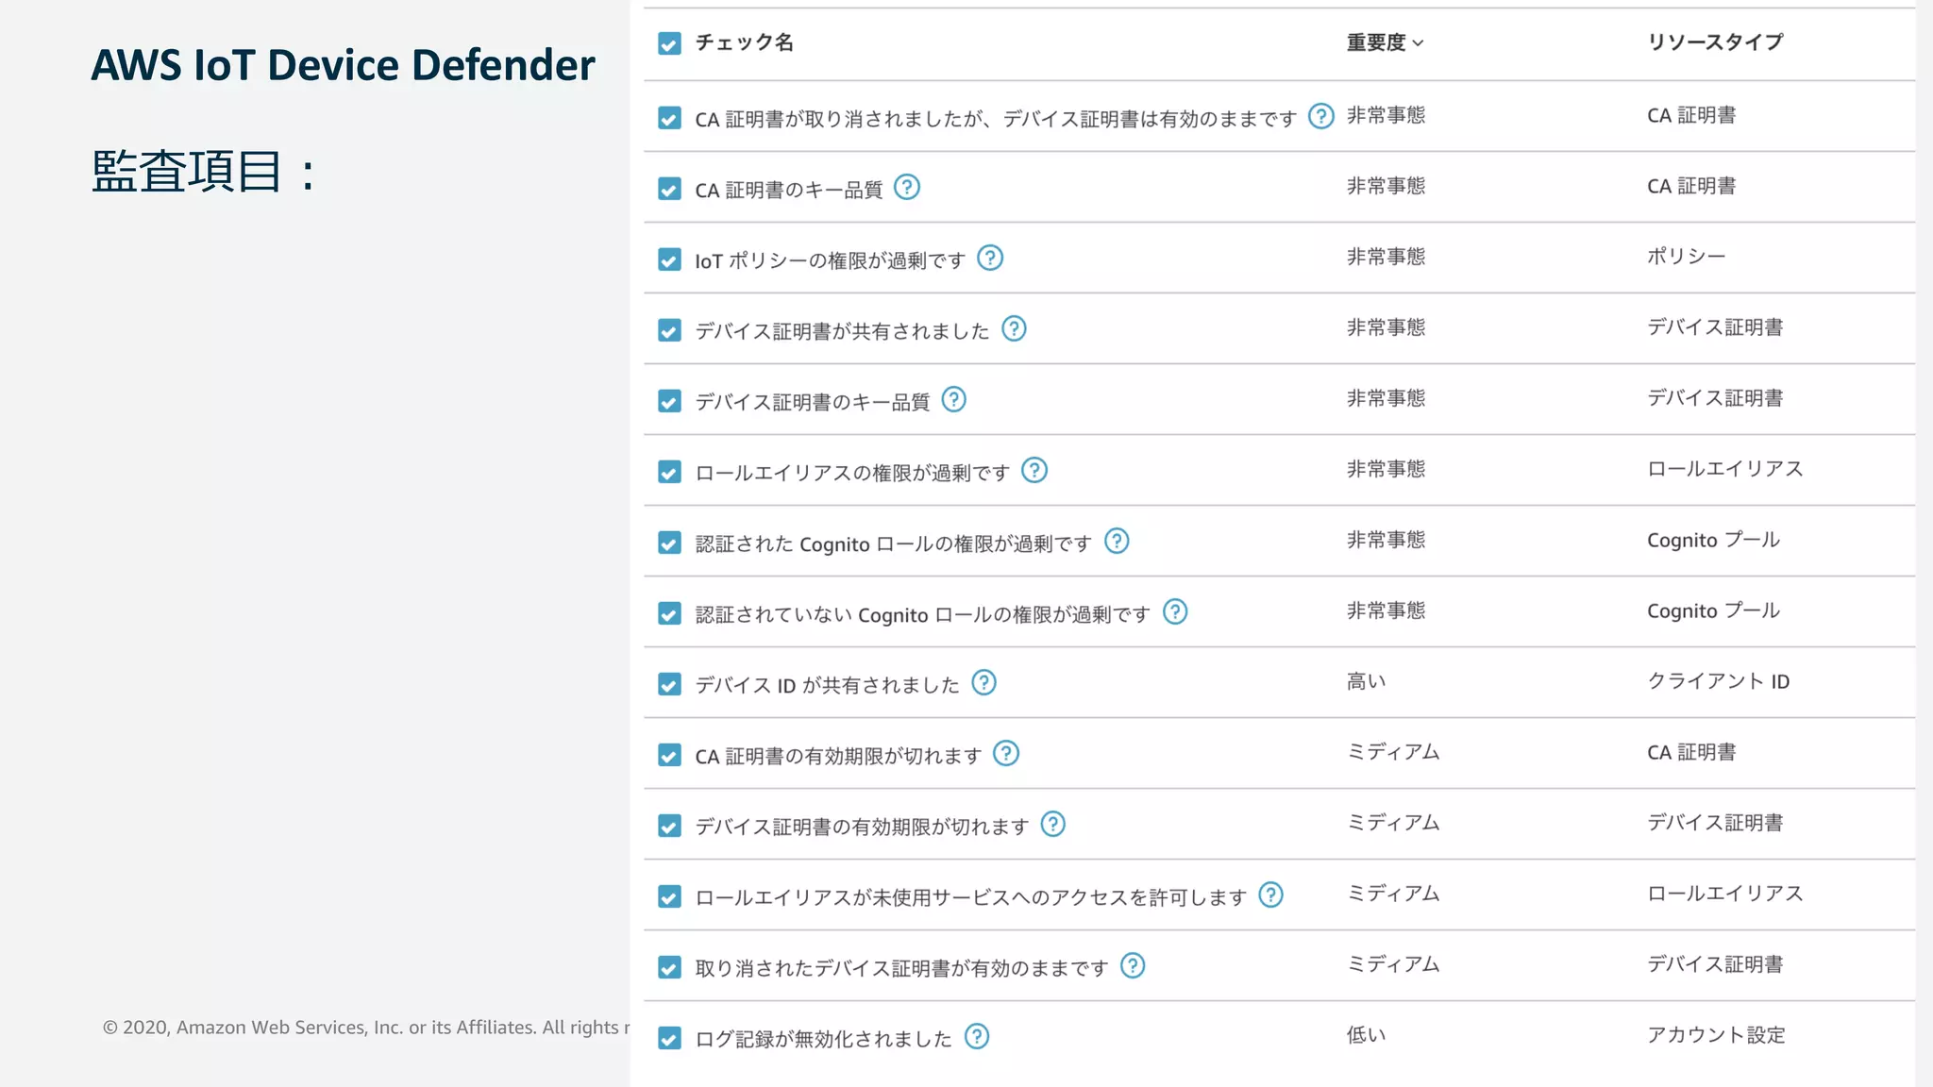Uncheck CA 証明書が取り消されました row checkbox
1933x1087 pixels.
(669, 118)
